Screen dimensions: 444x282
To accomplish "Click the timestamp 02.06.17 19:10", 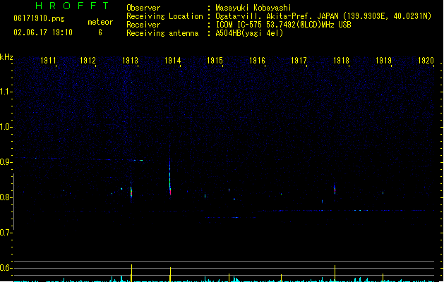I will tap(43, 32).
